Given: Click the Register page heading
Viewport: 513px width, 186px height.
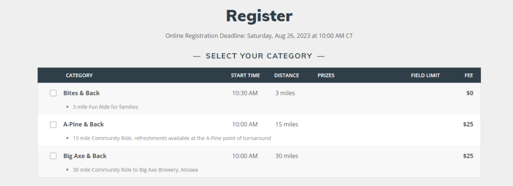Looking at the screenshot, I should pos(259,16).
